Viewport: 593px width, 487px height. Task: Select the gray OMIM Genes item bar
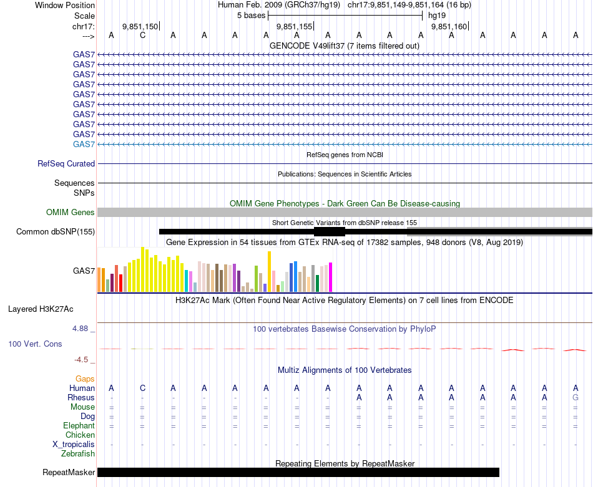coord(345,213)
